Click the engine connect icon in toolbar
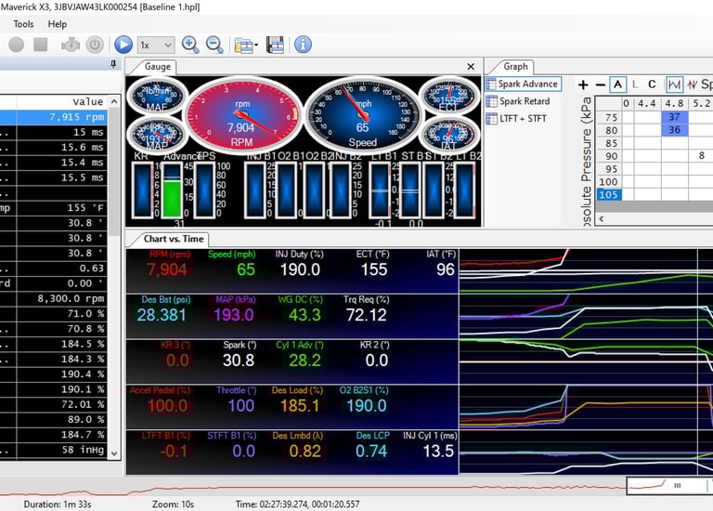The height and width of the screenshot is (511, 713). [x=70, y=45]
